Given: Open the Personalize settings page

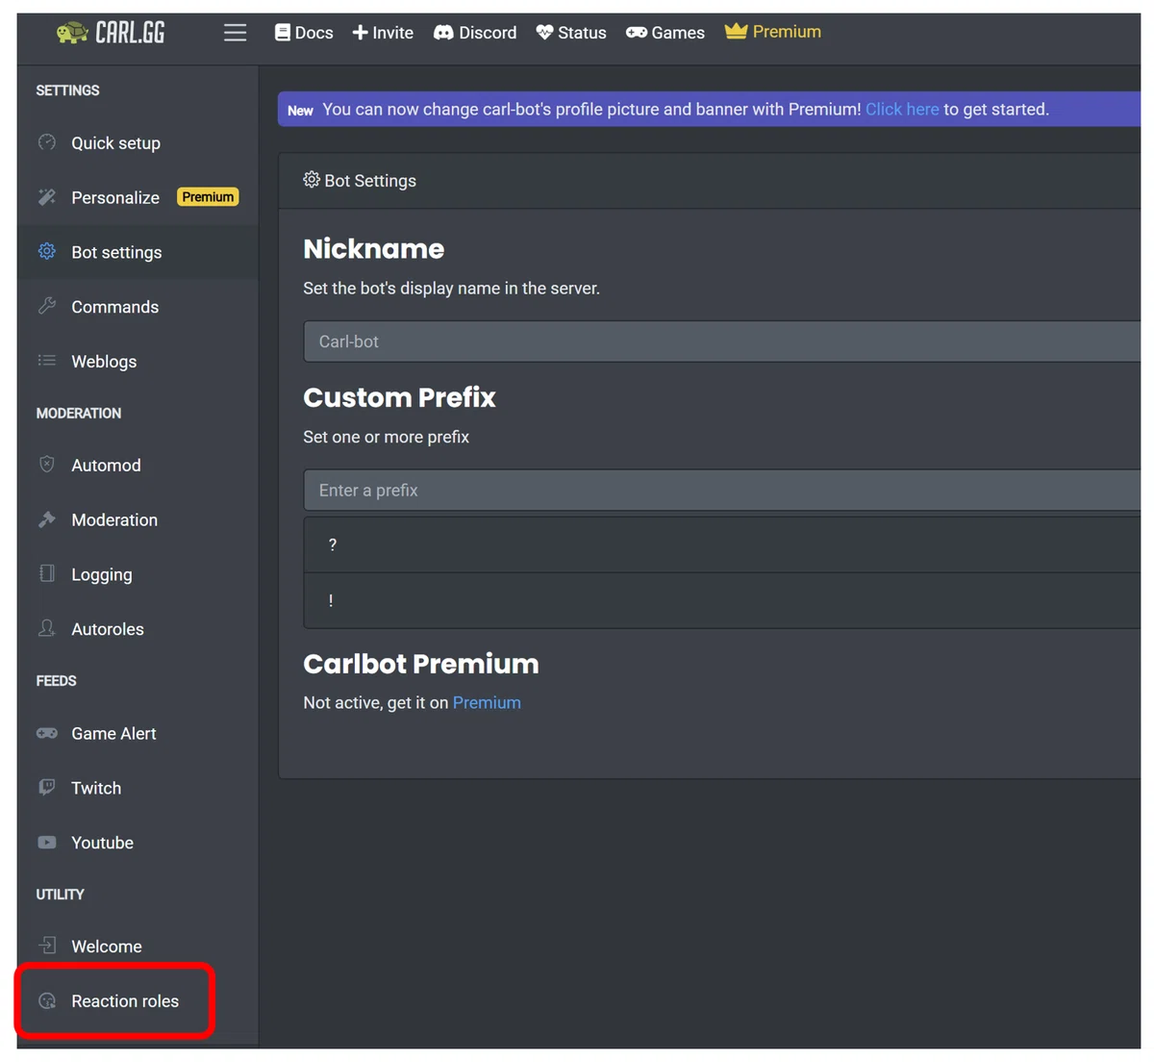Looking at the screenshot, I should (x=115, y=197).
